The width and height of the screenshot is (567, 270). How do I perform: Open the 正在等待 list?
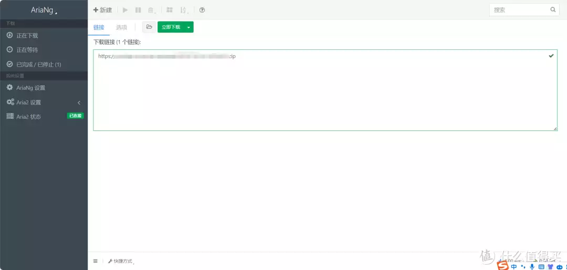[44, 50]
